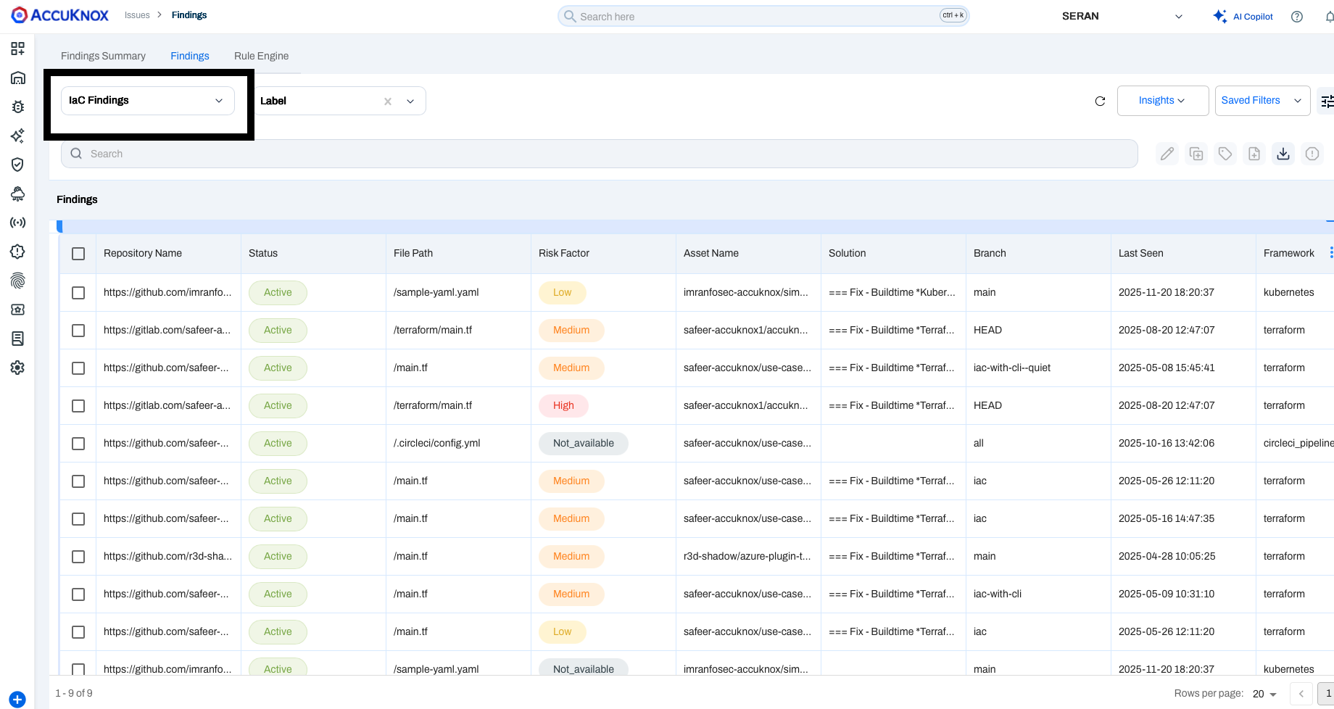This screenshot has width=1334, height=709.
Task: Toggle the select-all checkbox in the table header
Action: click(x=78, y=254)
